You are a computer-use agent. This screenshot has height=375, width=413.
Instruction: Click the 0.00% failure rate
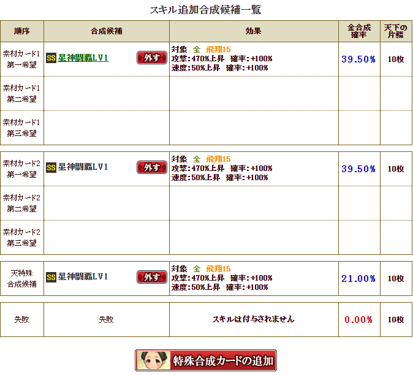358,320
